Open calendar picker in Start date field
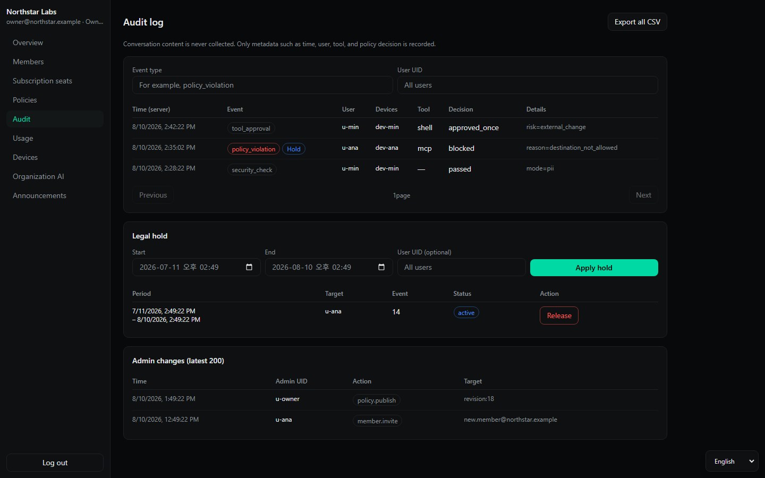Image resolution: width=765 pixels, height=478 pixels. pyautogui.click(x=249, y=267)
